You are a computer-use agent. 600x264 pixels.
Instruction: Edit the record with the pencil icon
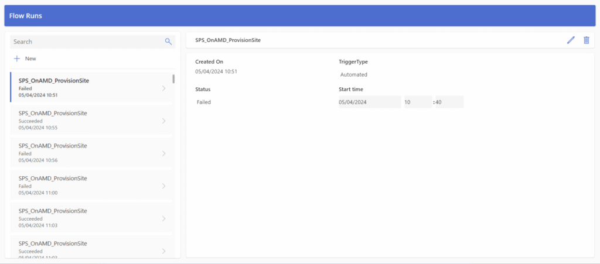tap(571, 40)
